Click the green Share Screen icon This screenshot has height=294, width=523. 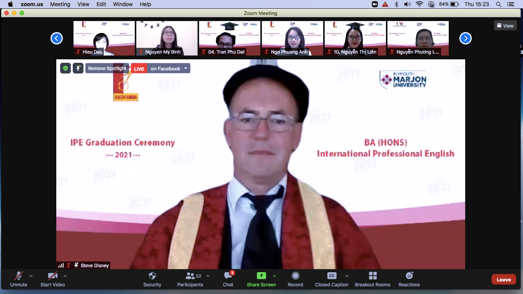(261, 276)
